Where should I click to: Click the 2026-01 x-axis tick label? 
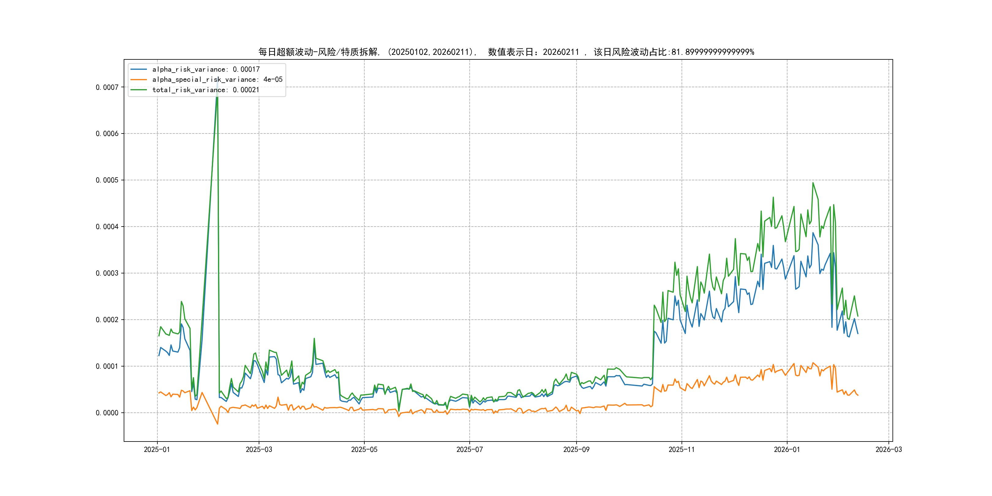pyautogui.click(x=787, y=449)
